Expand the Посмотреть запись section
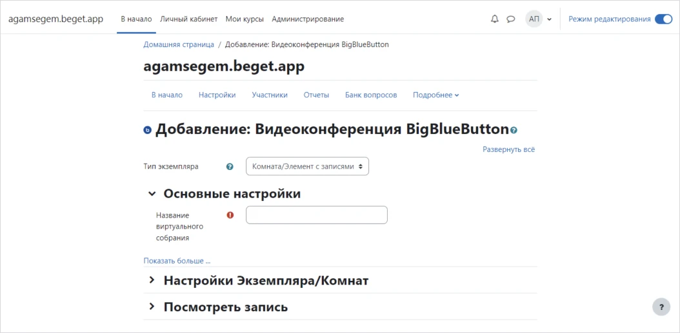Screen dimensions: 680x333 pos(152,307)
